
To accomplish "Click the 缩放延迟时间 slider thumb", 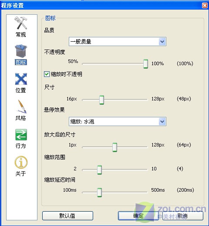I will [99, 193].
